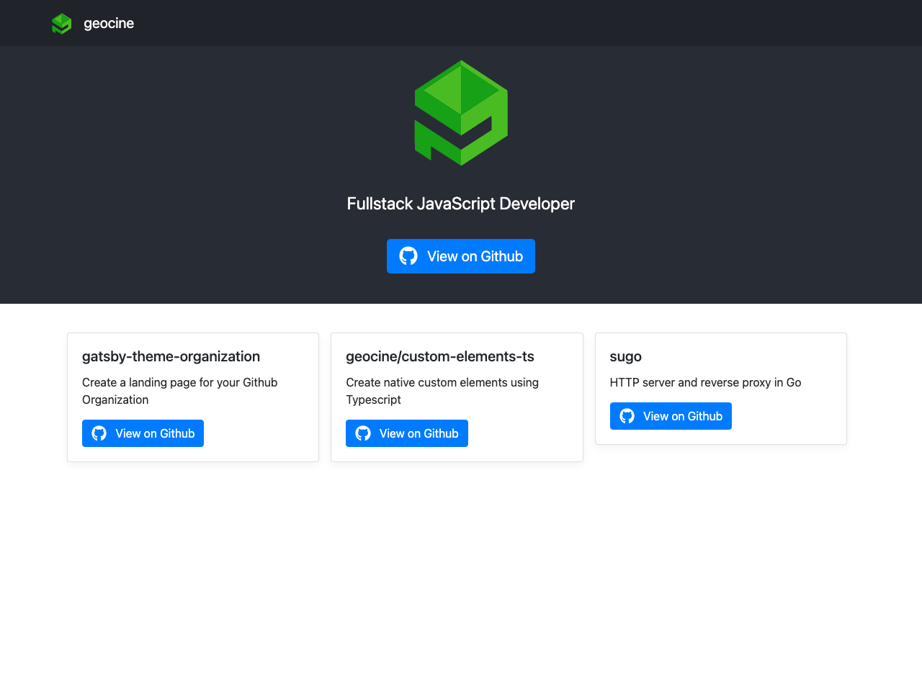Click the large green hero logo
The height and width of the screenshot is (691, 922).
[461, 113]
